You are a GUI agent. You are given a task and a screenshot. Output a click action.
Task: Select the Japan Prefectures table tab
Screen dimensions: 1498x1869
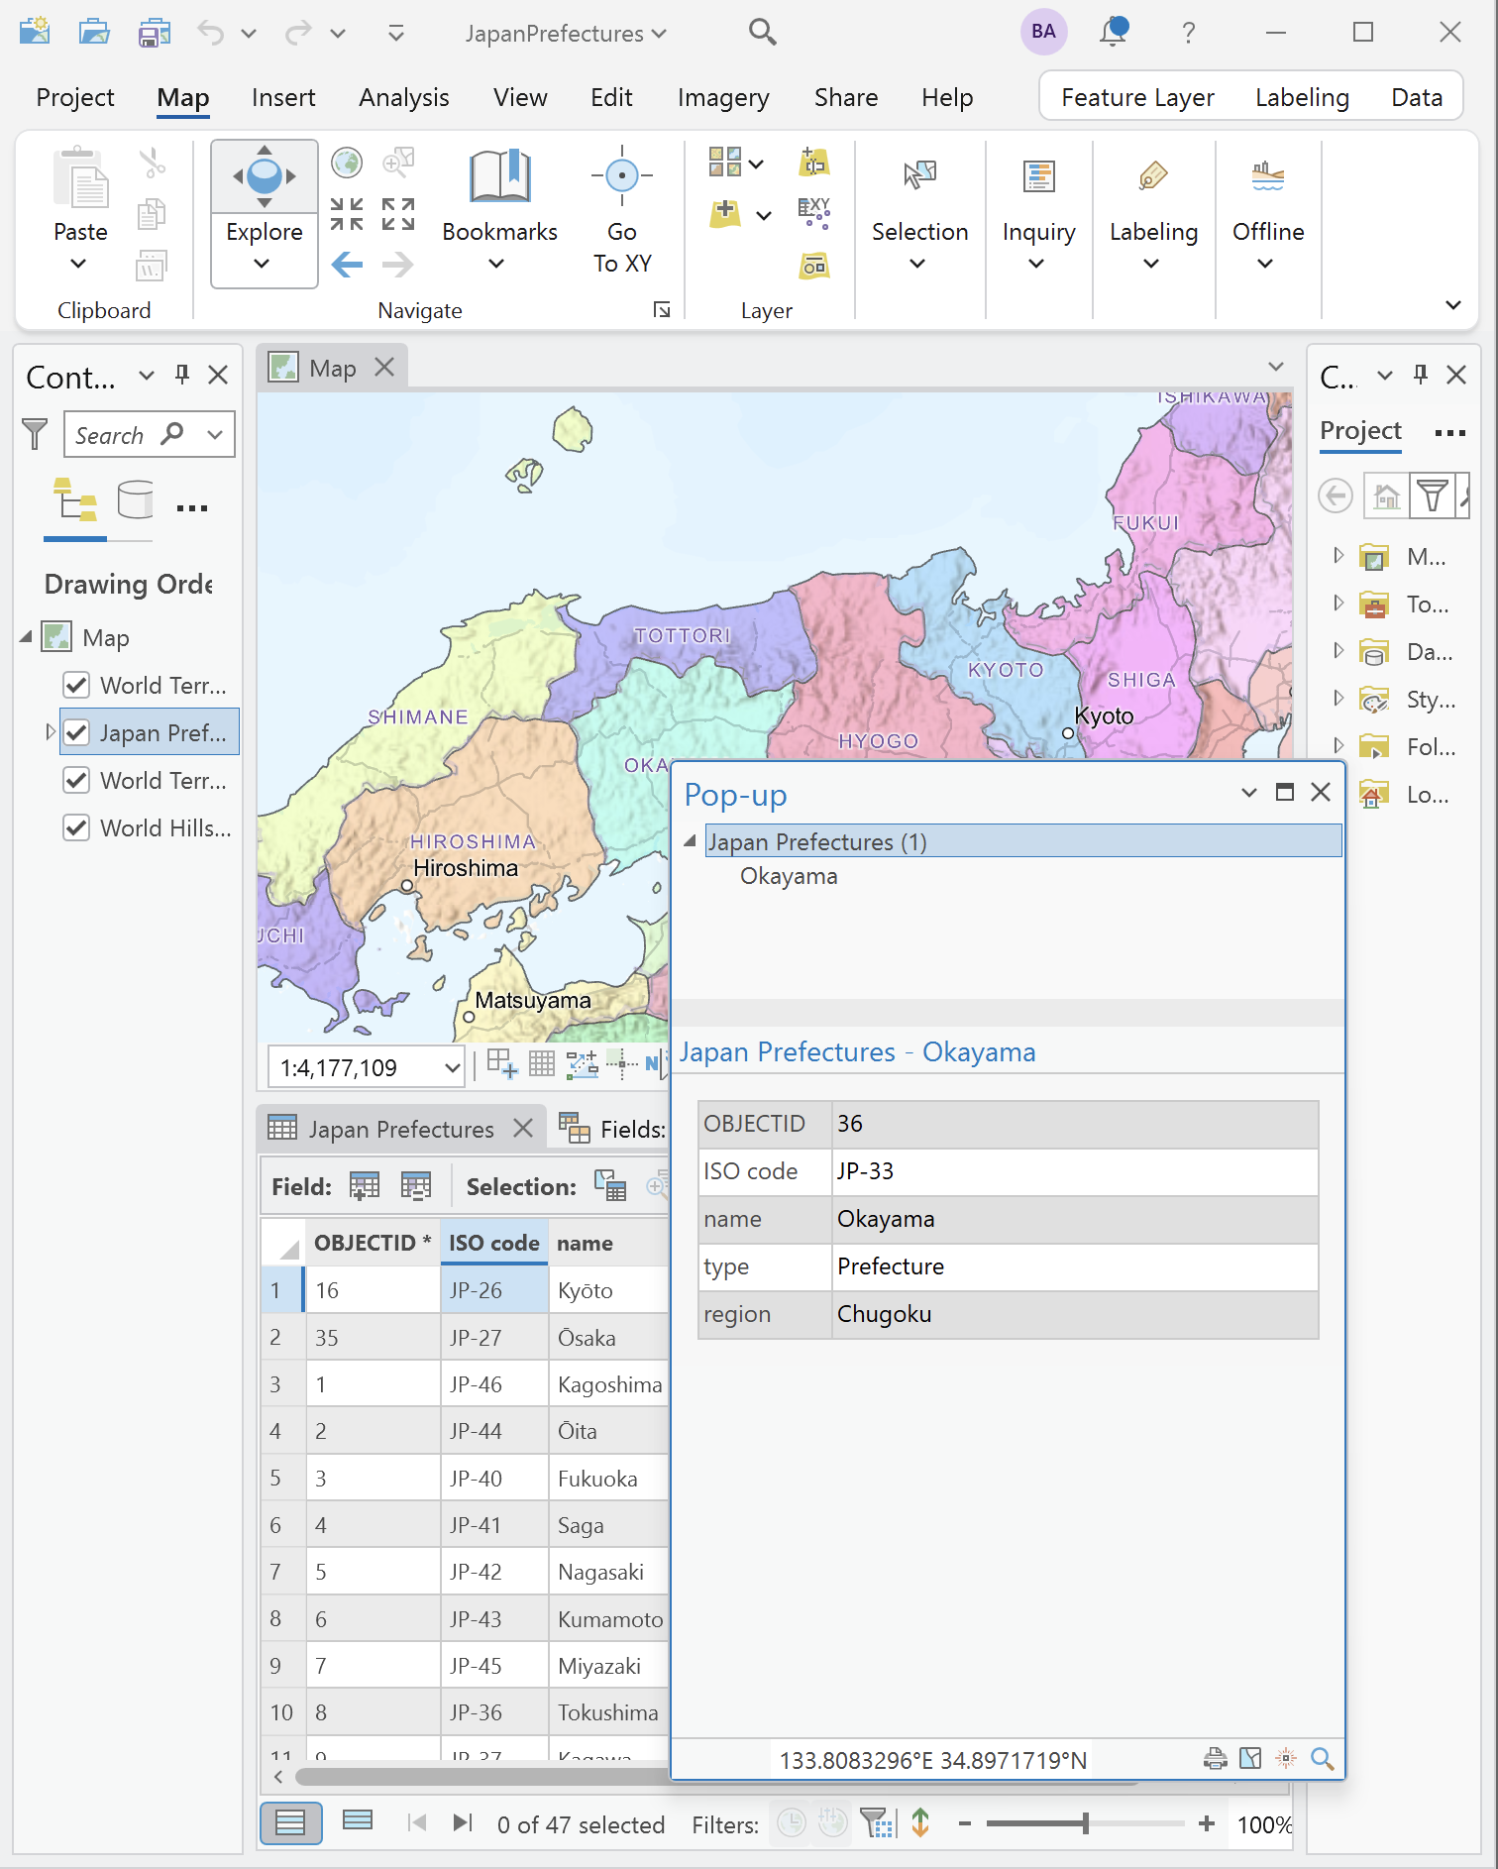400,1129
